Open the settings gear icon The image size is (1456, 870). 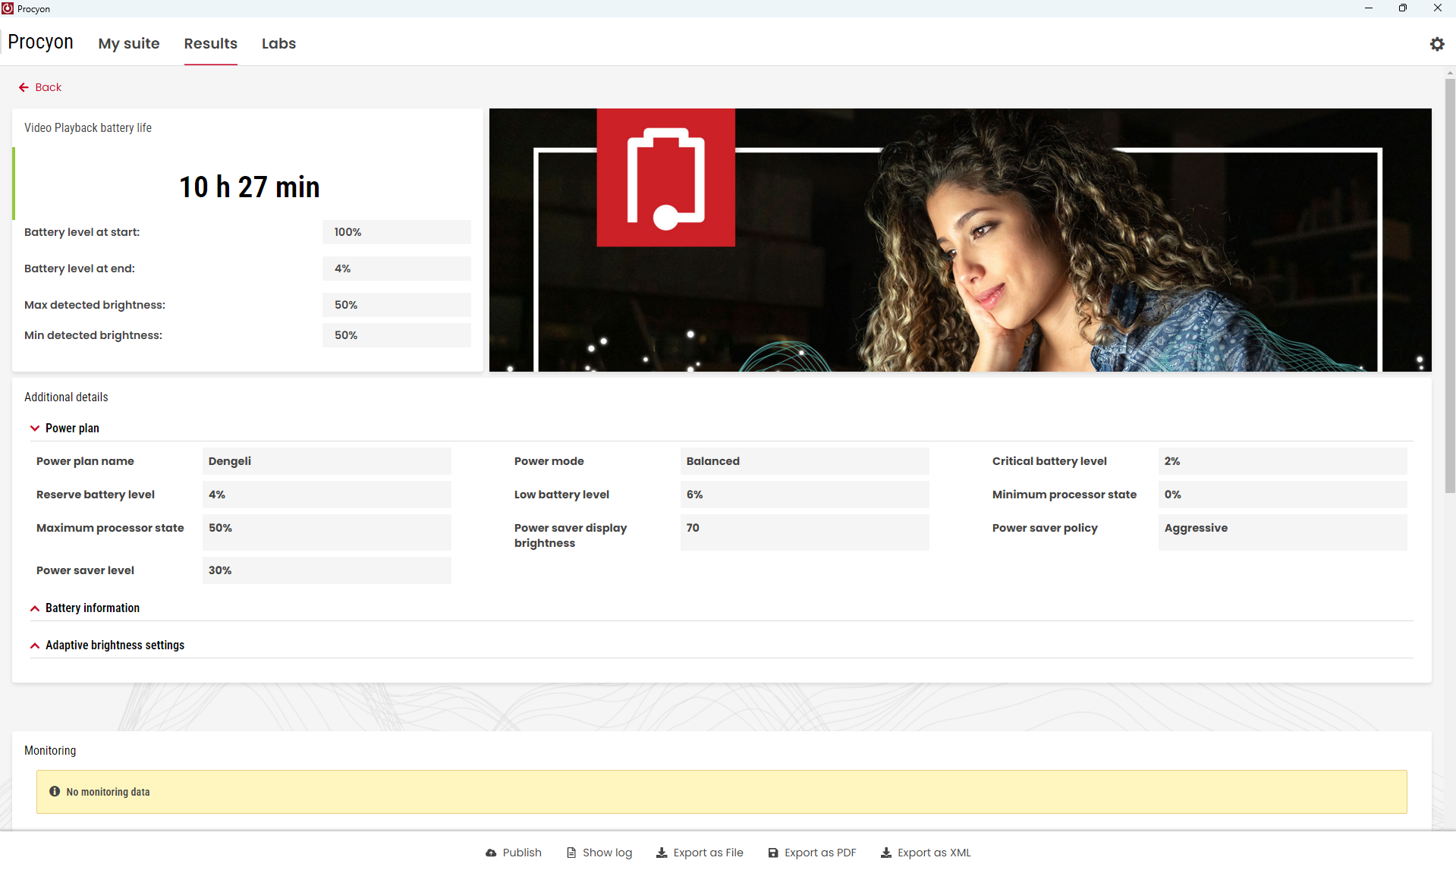1437,44
